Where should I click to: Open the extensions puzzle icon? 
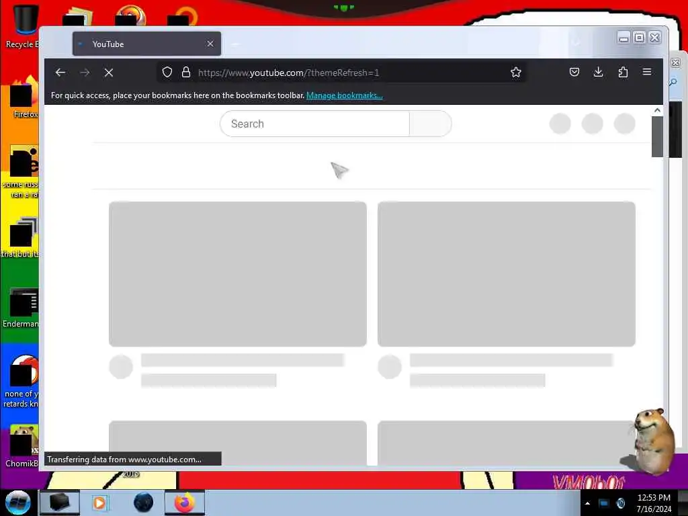pos(623,72)
